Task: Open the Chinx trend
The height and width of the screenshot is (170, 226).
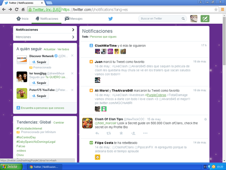Action: [x=20, y=155]
